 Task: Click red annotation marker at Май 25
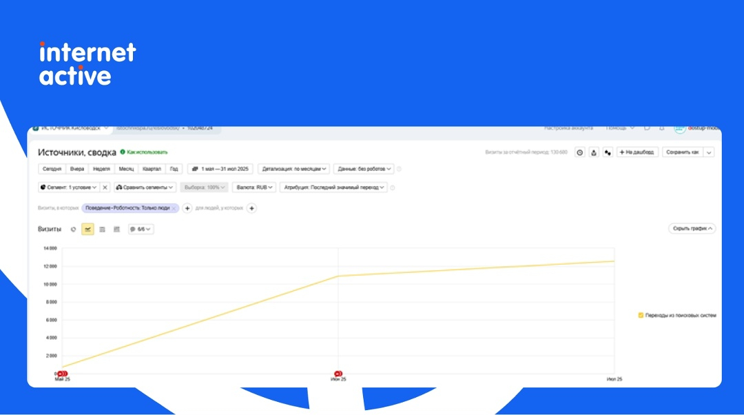coord(62,374)
